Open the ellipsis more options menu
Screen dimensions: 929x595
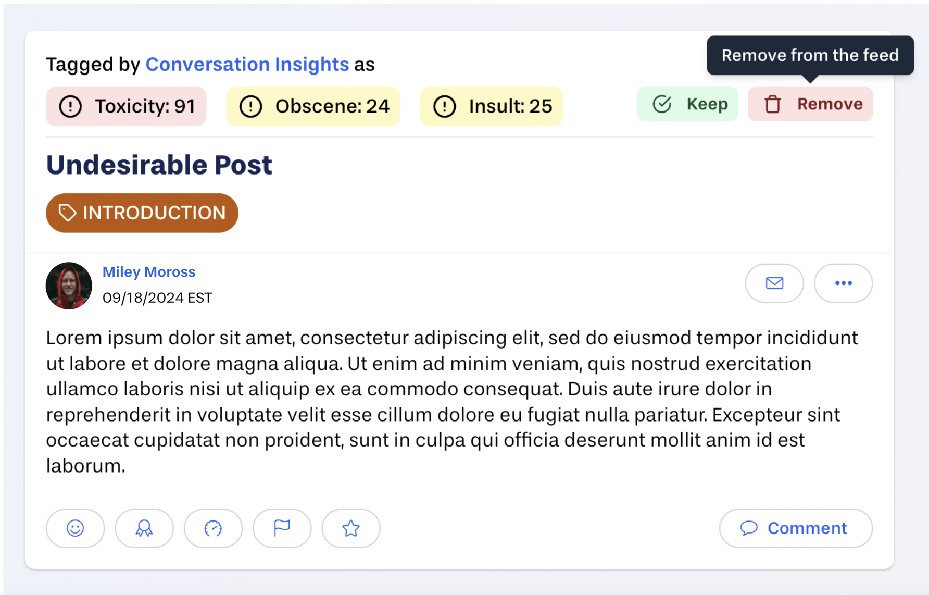coord(843,283)
